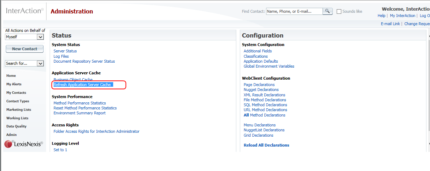430x171 pixels.
Task: Open the Admin sidebar item
Action: (11, 135)
